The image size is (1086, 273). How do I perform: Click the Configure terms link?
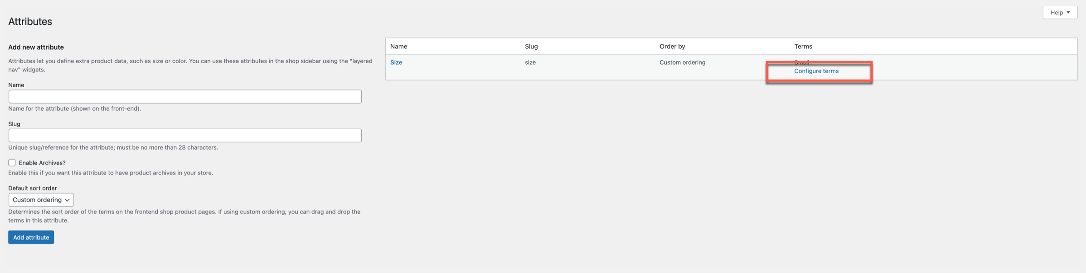point(816,71)
